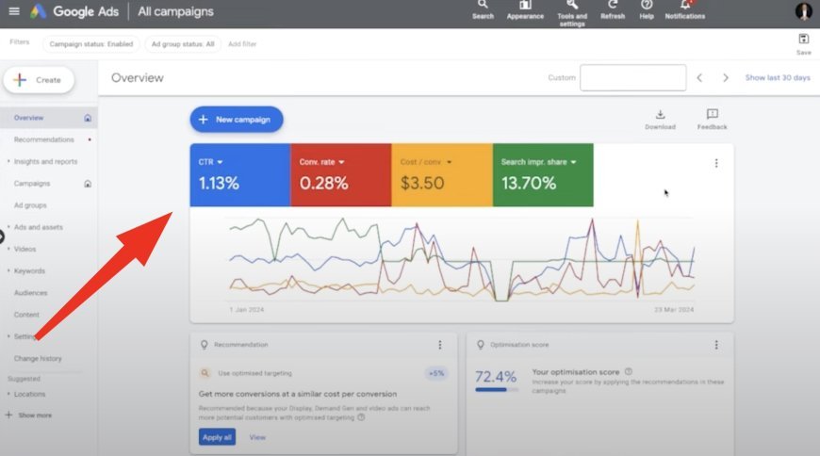Click the New campaign button
This screenshot has height=456, width=820.
tap(236, 120)
